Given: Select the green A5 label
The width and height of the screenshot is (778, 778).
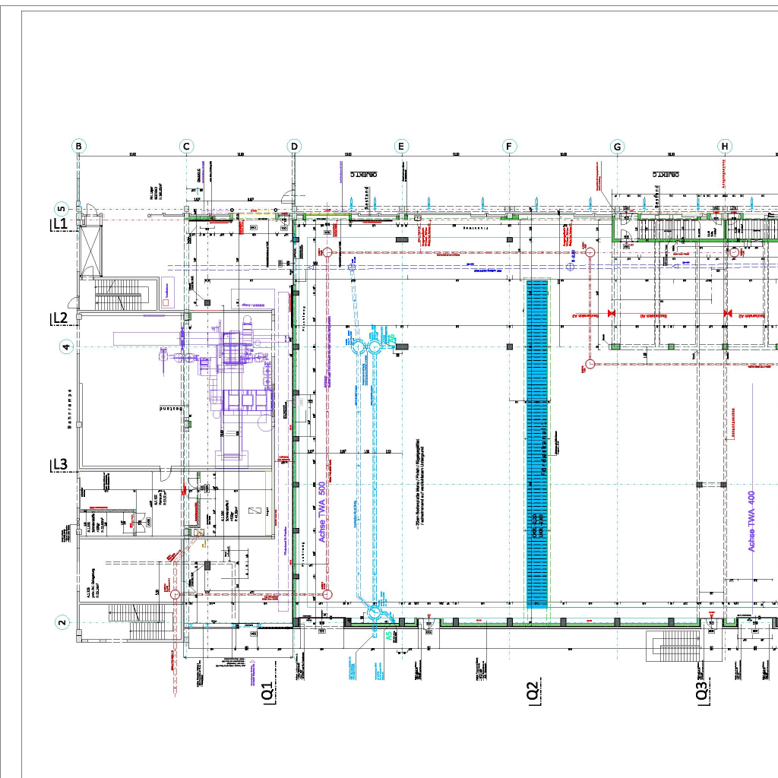Looking at the screenshot, I should pos(390,637).
